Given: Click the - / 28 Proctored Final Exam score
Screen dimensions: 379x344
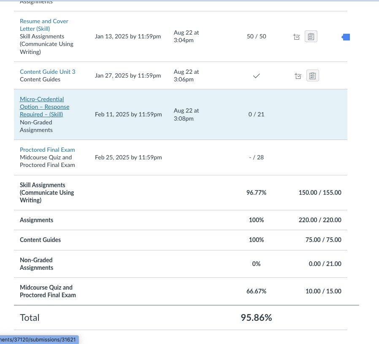Looking at the screenshot, I should click(256, 157).
